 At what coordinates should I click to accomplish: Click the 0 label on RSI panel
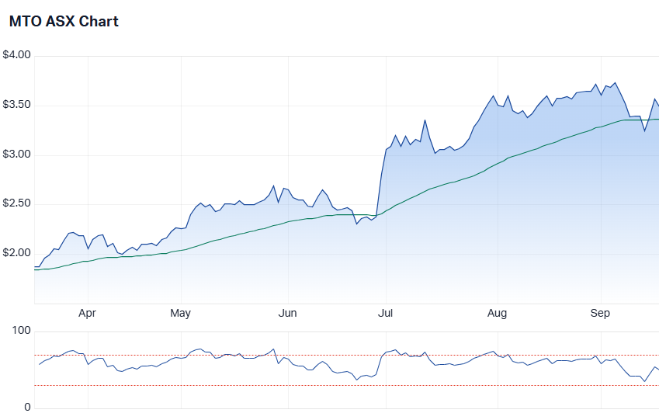tap(26, 408)
